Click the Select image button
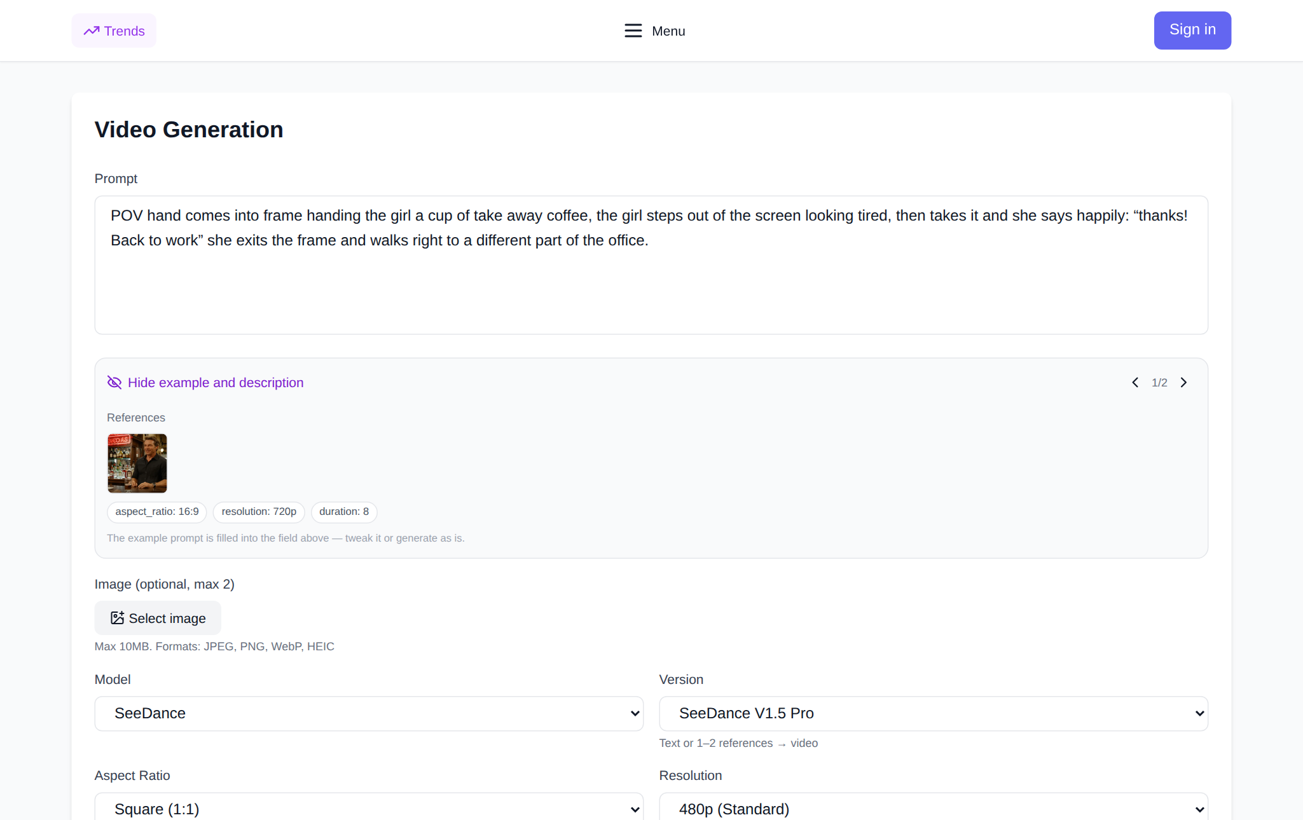Viewport: 1303px width, 820px height. pyautogui.click(x=158, y=618)
